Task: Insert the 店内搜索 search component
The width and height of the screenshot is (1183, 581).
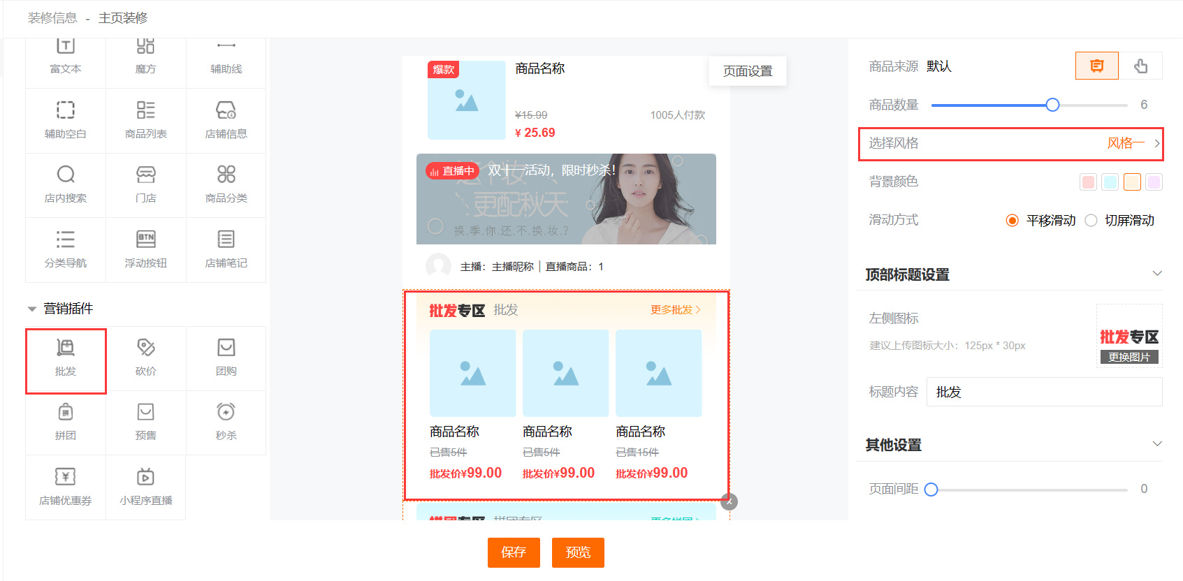Action: [66, 184]
